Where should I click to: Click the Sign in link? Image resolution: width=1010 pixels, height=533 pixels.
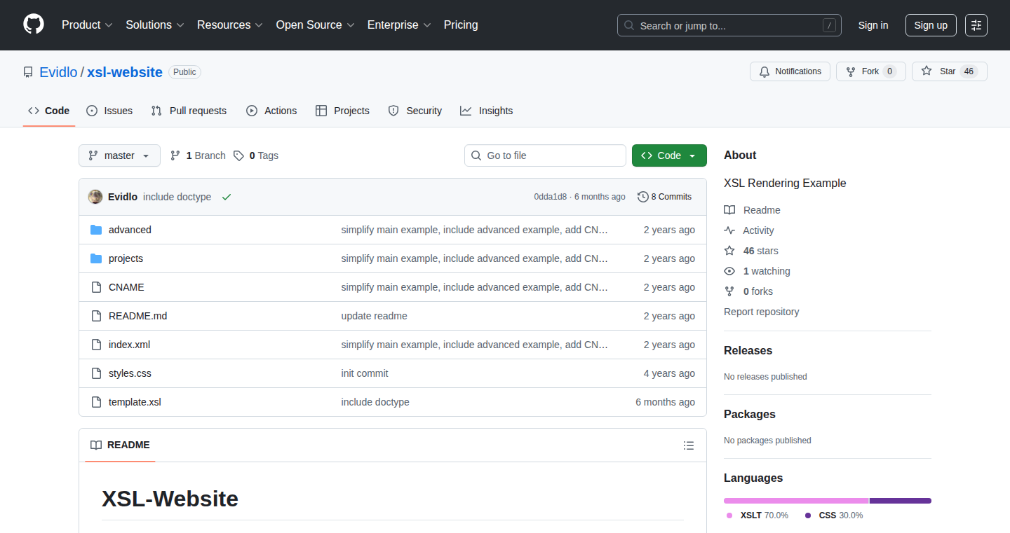click(x=873, y=25)
